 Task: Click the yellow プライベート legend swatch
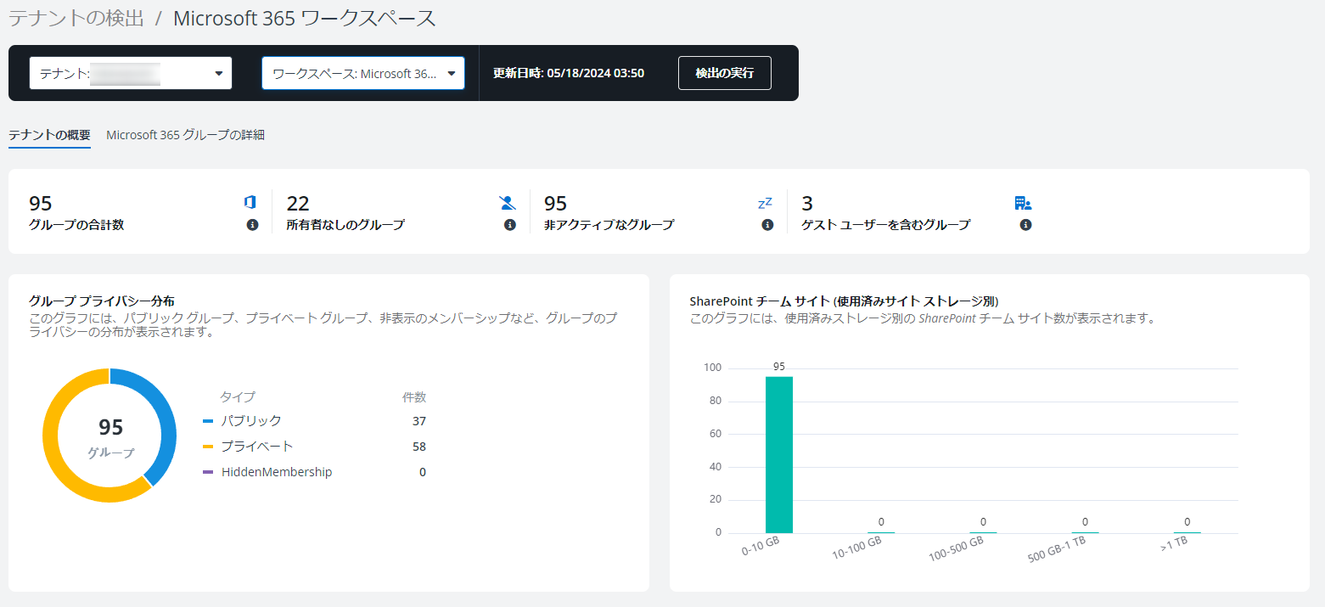pyautogui.click(x=208, y=447)
